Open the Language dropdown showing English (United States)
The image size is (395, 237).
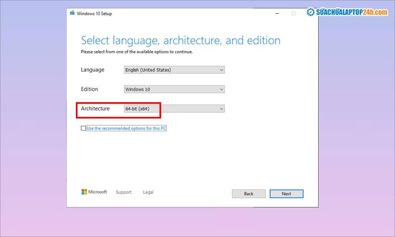tap(174, 70)
